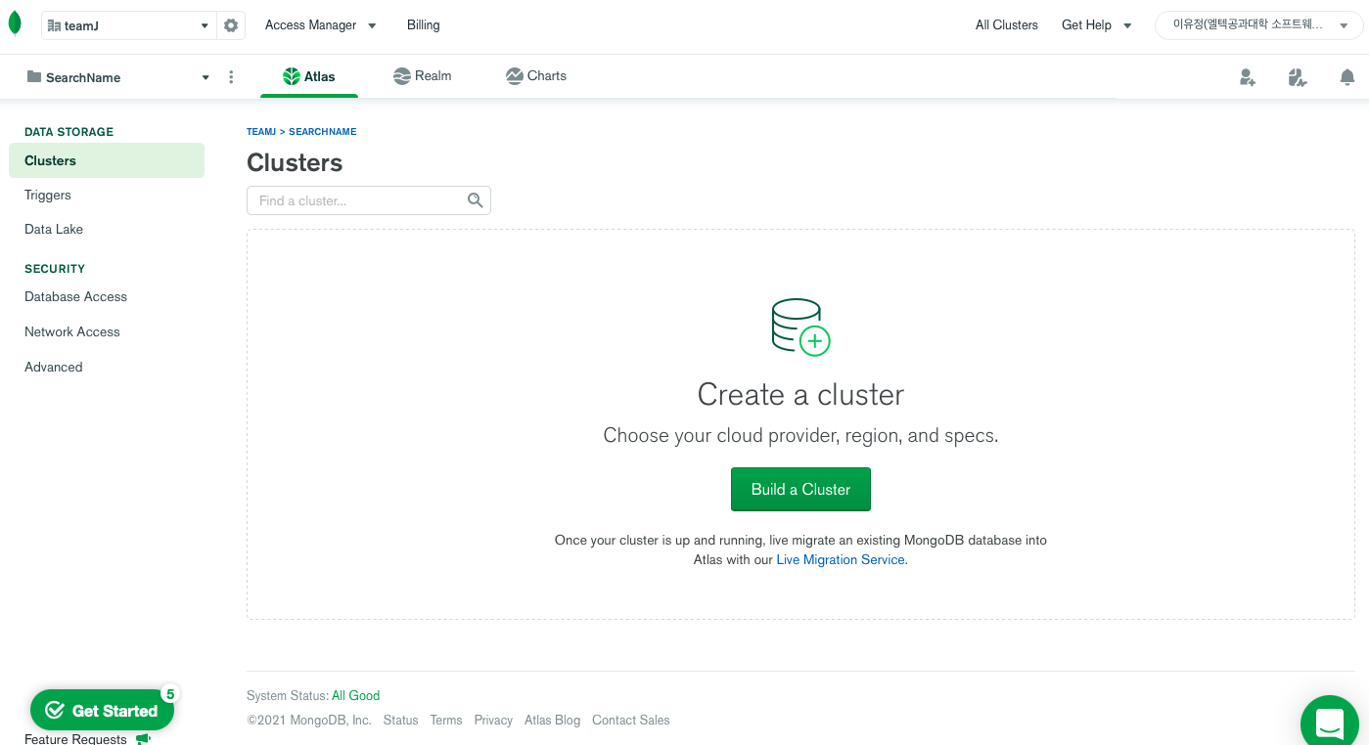Open the Atlas Blog footer link
Screen dimensions: 1369x745
point(553,721)
